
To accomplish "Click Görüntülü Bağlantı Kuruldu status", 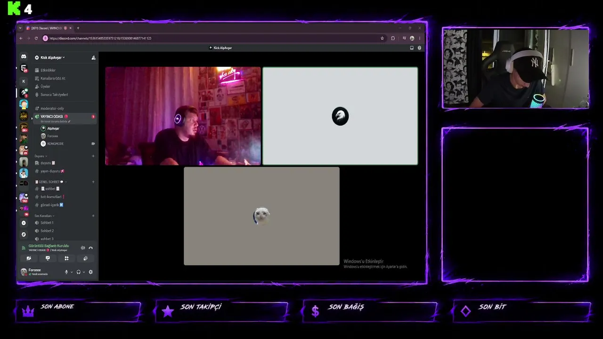I will point(49,246).
